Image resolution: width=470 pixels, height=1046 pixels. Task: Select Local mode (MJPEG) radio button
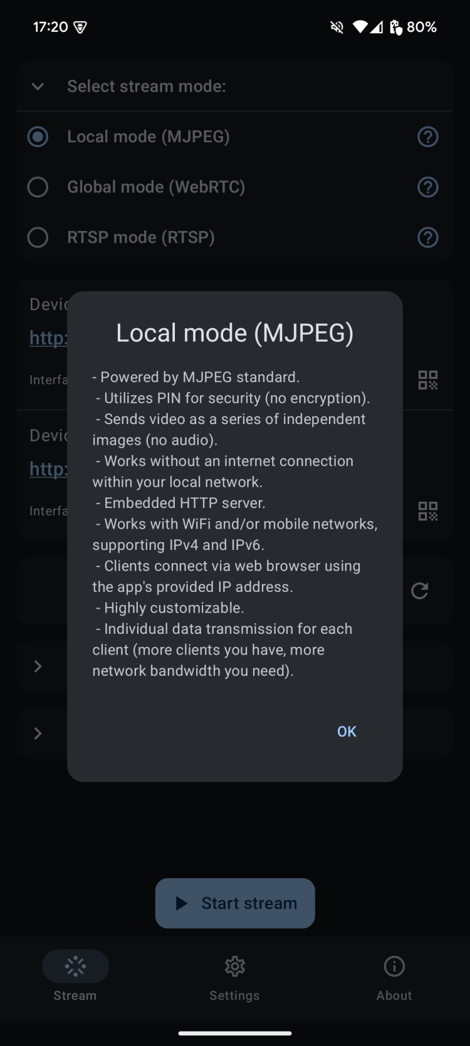[x=38, y=137]
